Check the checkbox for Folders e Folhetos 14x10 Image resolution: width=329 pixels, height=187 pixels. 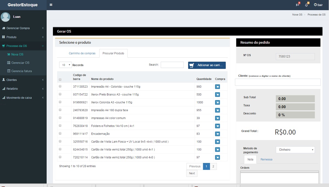(x=60, y=126)
